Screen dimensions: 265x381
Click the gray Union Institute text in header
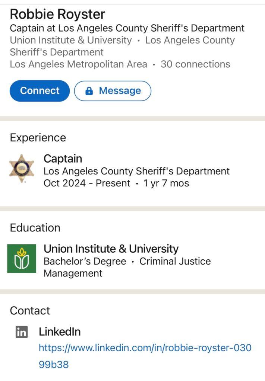[71, 40]
